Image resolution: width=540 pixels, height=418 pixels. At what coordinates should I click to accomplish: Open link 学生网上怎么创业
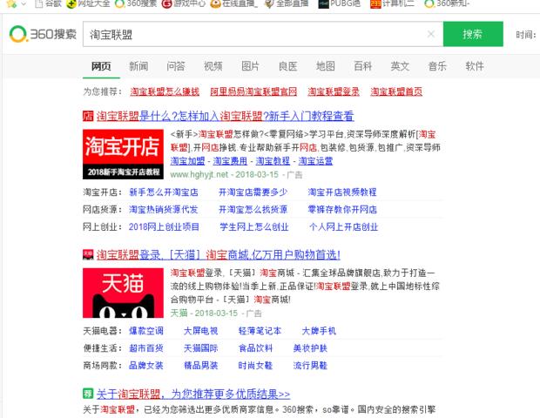tap(254, 227)
